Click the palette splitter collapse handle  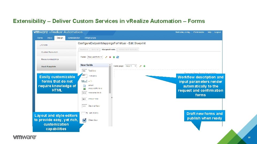(112, 98)
